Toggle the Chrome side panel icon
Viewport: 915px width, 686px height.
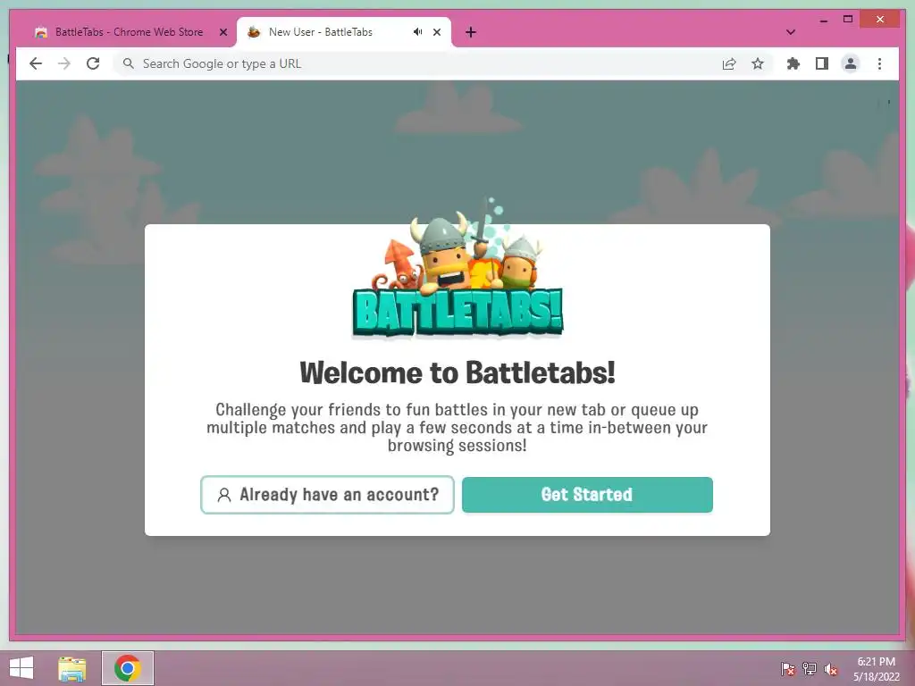click(x=822, y=63)
